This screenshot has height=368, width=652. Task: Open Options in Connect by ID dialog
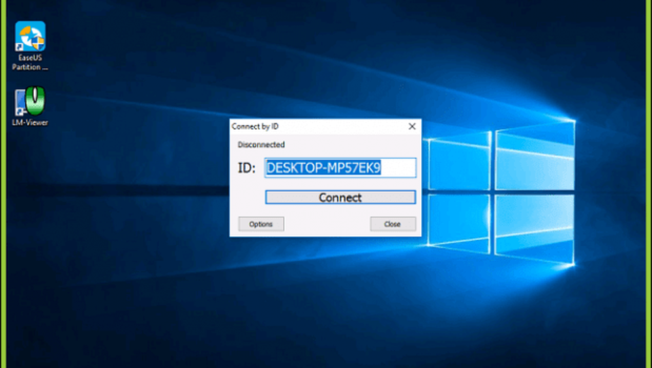261,224
